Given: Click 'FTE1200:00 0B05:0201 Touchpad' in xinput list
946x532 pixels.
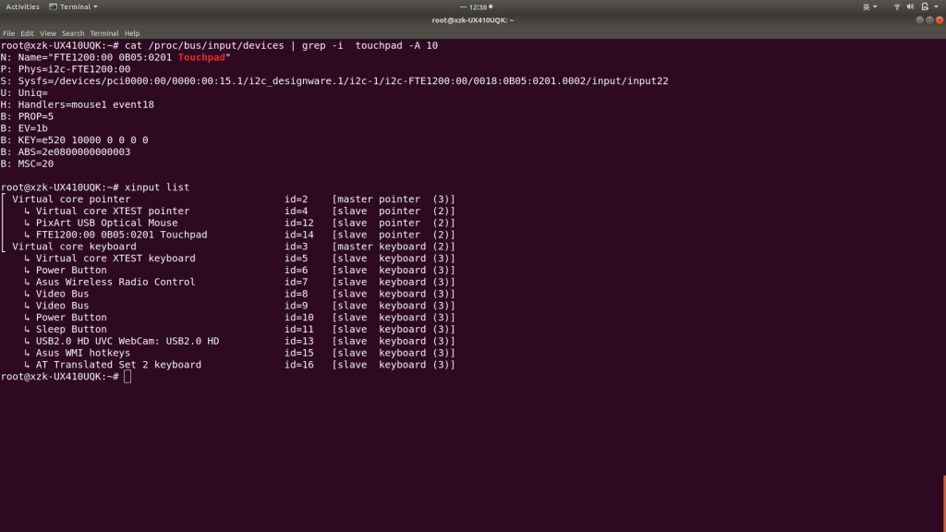Looking at the screenshot, I should point(121,235).
